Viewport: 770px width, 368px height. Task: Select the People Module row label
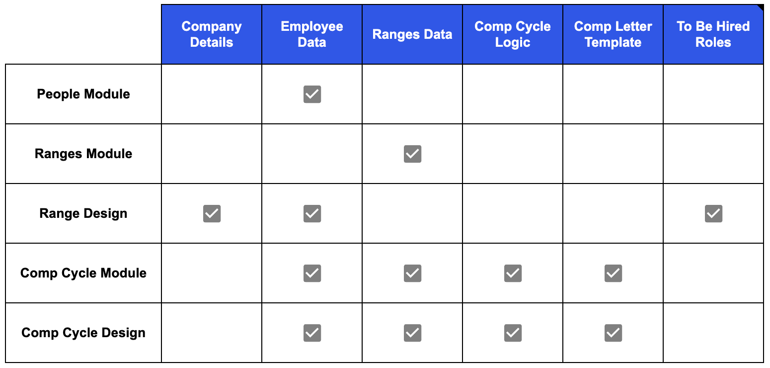tap(83, 94)
